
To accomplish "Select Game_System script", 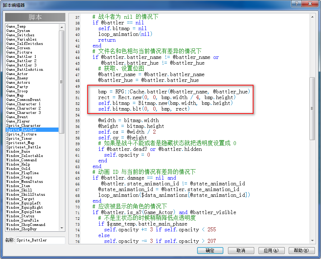I will click(18, 31).
